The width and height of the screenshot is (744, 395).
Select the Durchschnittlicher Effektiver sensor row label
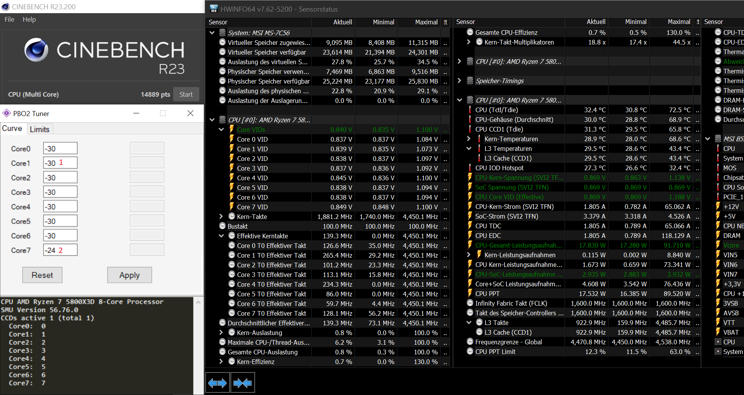pos(269,323)
